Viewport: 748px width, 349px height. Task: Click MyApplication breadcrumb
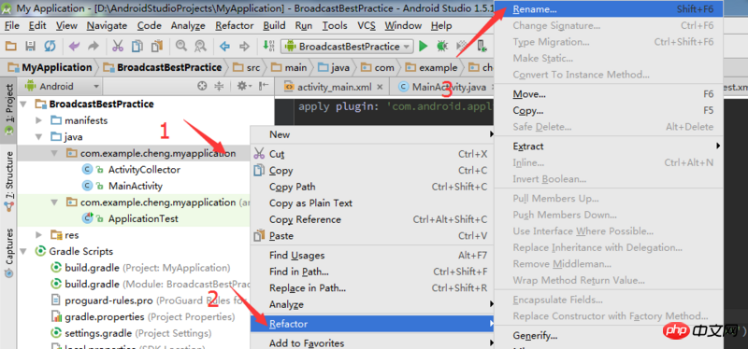50,67
